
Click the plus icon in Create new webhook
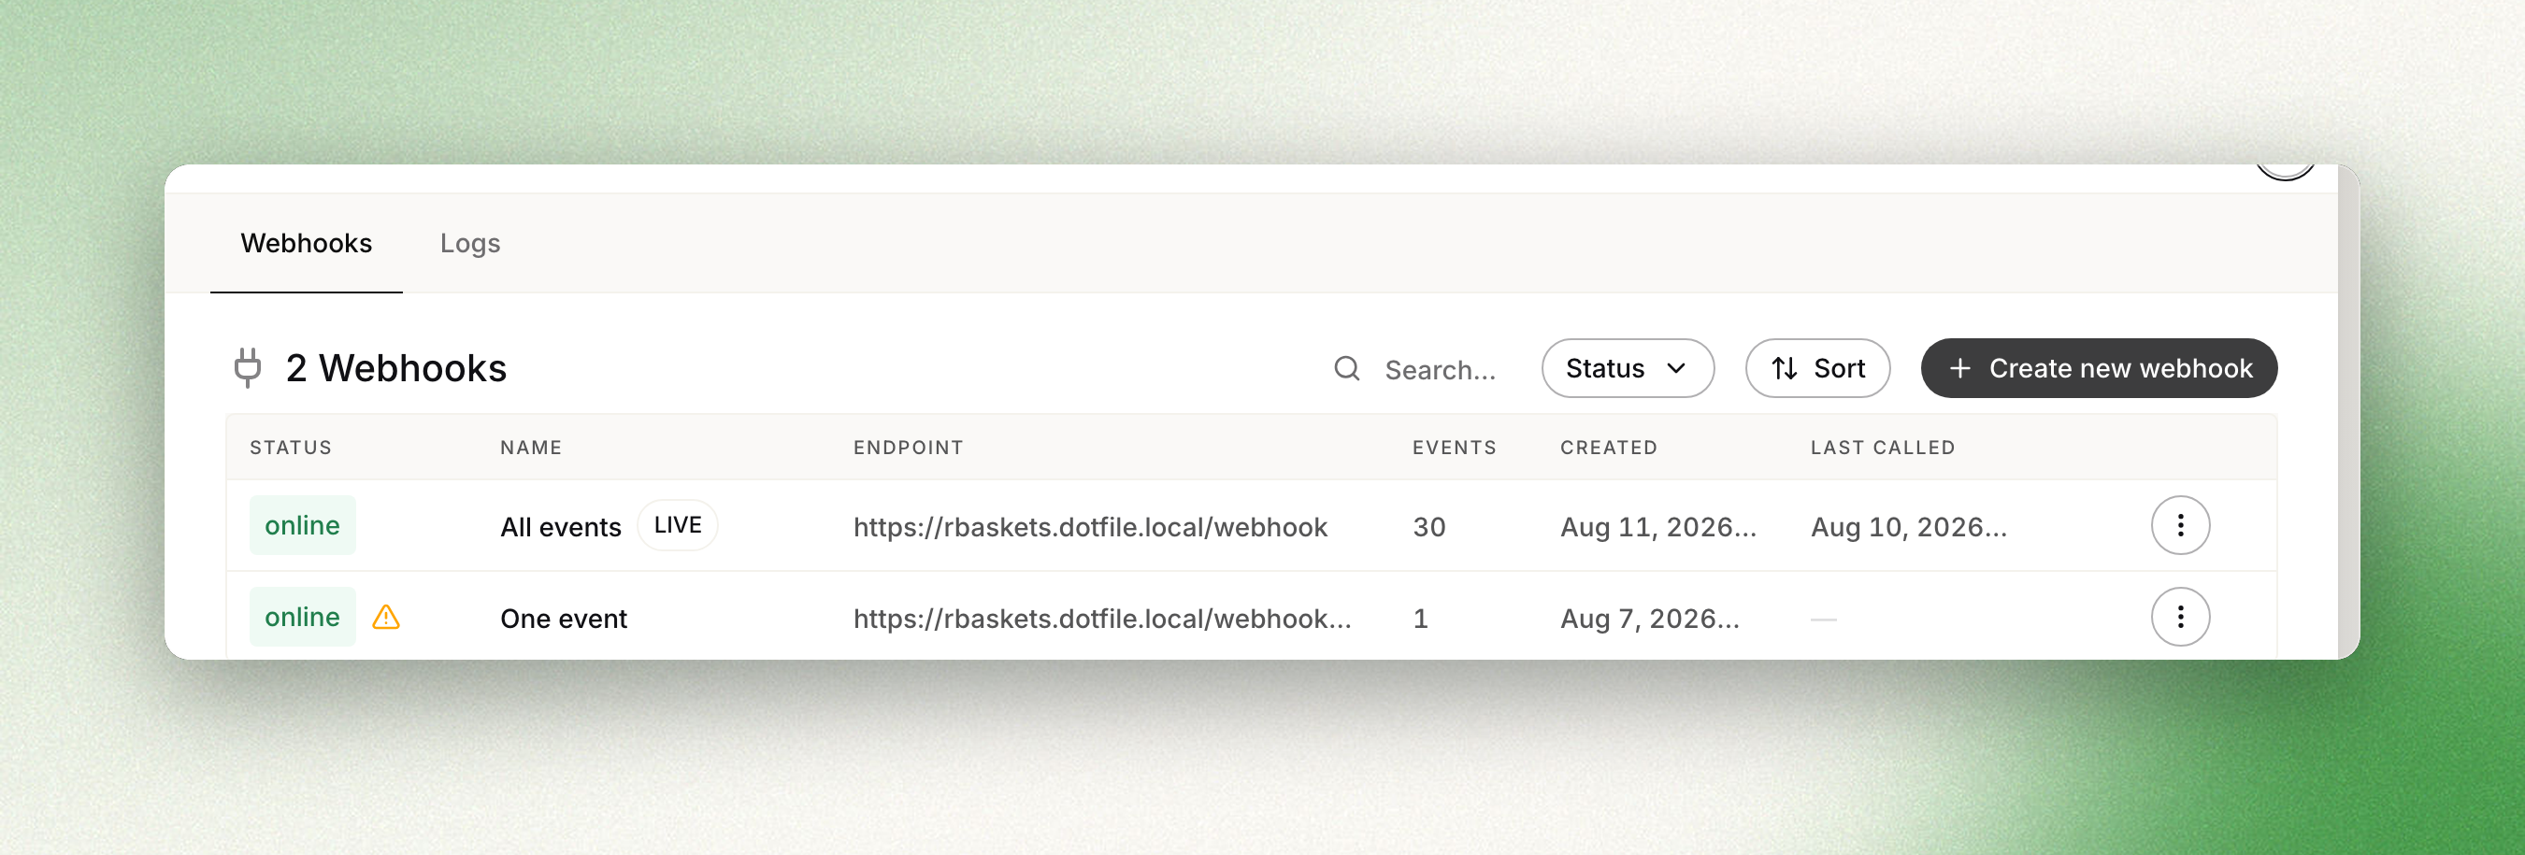(1959, 368)
